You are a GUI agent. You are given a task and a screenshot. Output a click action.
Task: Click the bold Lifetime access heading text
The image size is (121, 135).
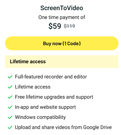click(28, 62)
